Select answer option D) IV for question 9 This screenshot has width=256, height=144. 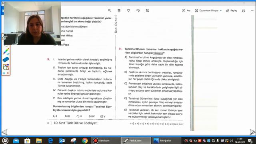pos(92,116)
